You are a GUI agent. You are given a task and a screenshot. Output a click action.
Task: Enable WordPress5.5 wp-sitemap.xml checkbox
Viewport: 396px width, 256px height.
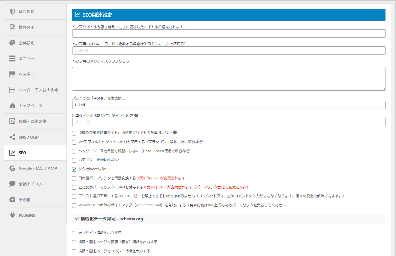click(74, 205)
